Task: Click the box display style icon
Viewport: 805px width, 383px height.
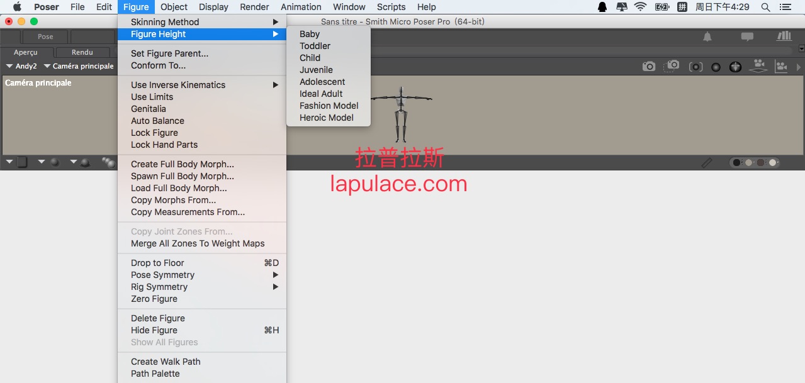Action: [x=23, y=162]
